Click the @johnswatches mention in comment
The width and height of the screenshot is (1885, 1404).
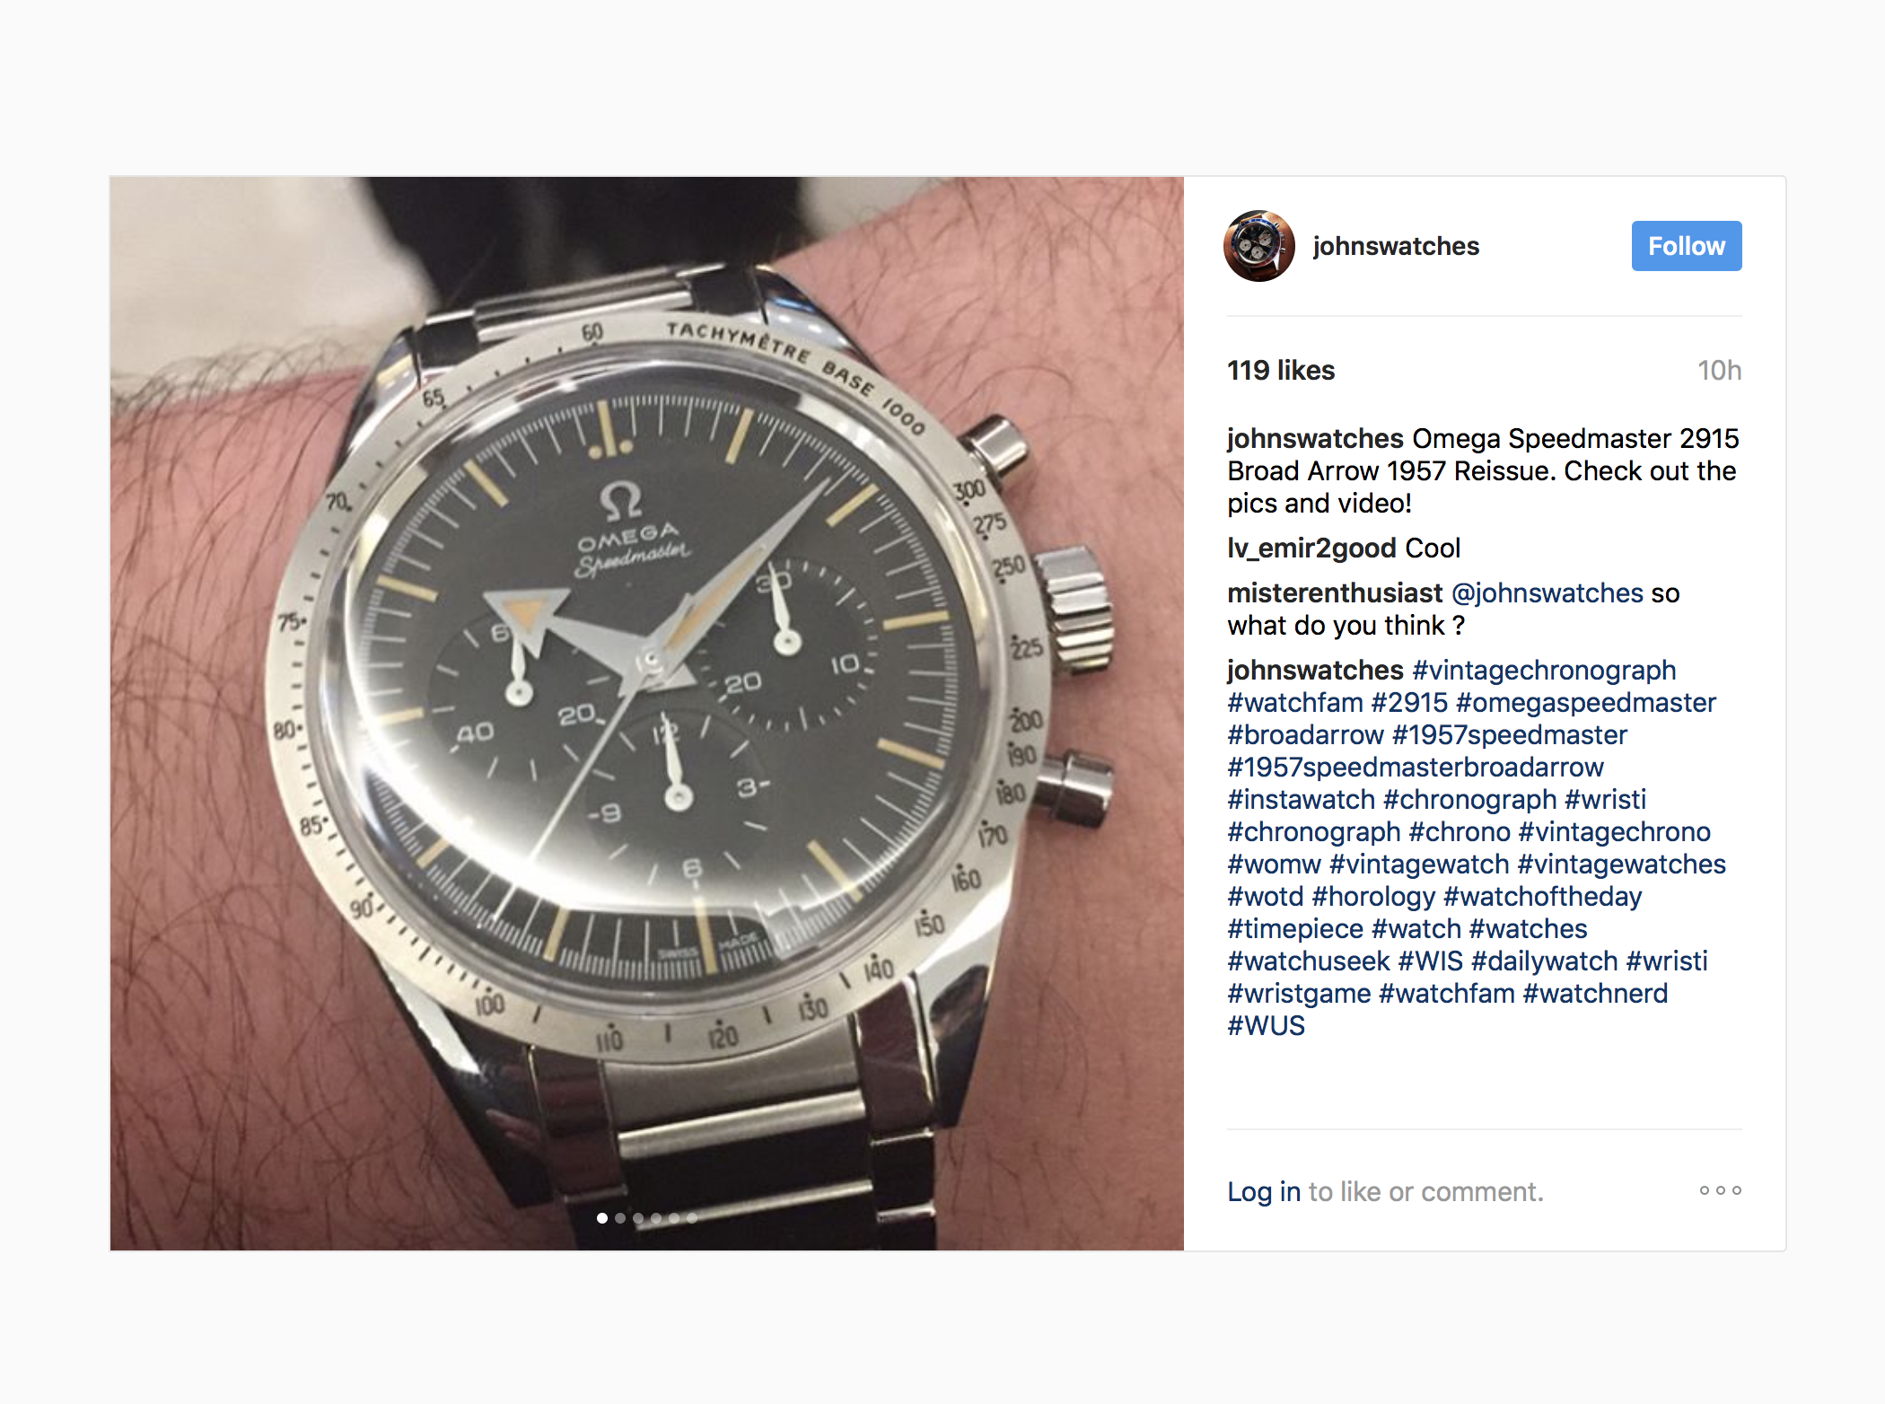[x=1547, y=592]
